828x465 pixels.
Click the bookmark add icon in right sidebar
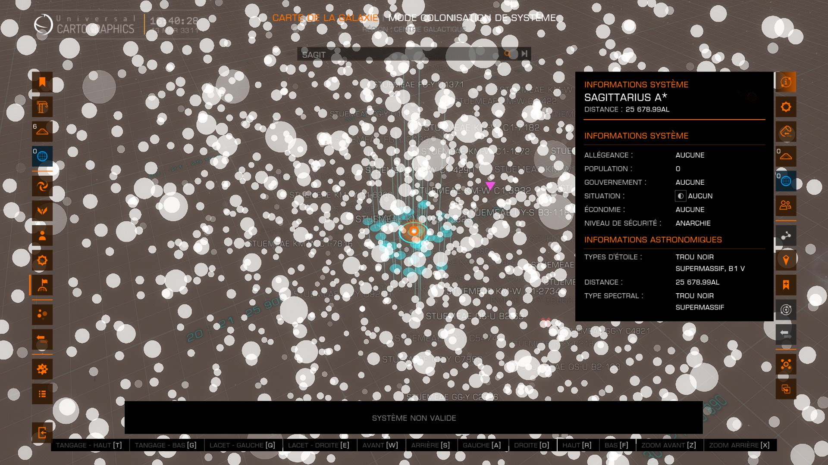[786, 285]
